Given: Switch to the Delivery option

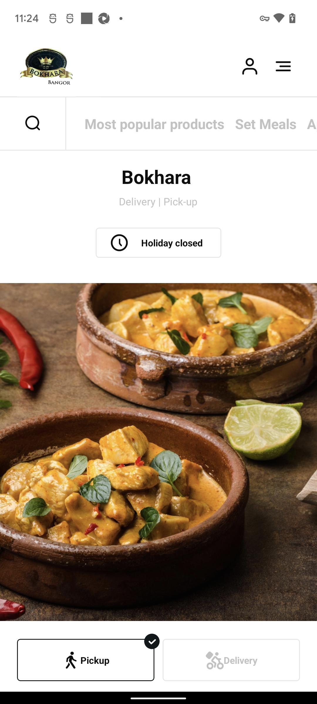Looking at the screenshot, I should 231,660.
